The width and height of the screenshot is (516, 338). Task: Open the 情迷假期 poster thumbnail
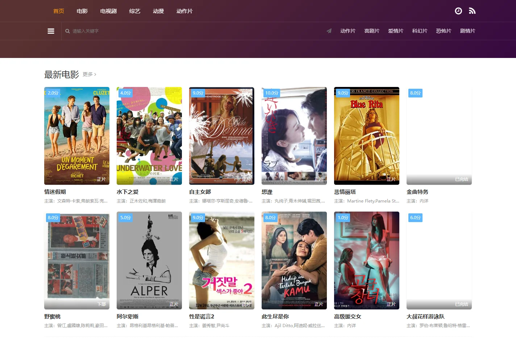pos(77,136)
